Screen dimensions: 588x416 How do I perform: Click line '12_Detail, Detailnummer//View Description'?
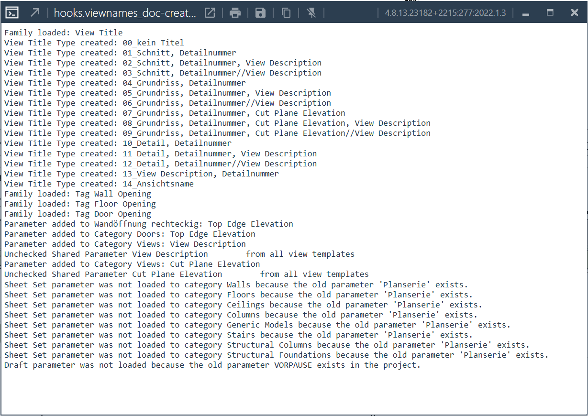(161, 164)
